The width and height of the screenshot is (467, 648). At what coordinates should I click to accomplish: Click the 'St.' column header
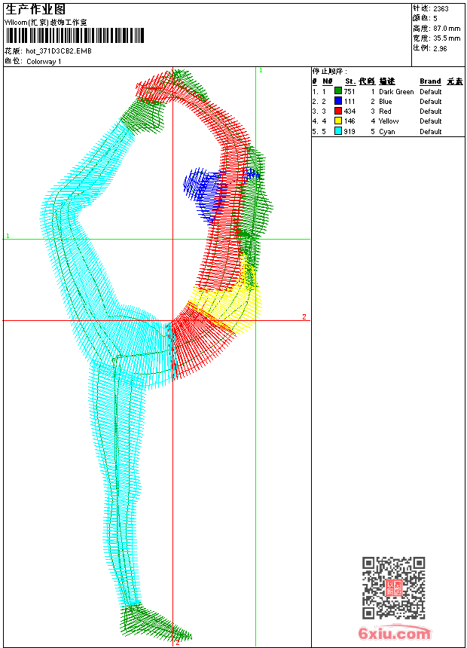click(x=350, y=81)
